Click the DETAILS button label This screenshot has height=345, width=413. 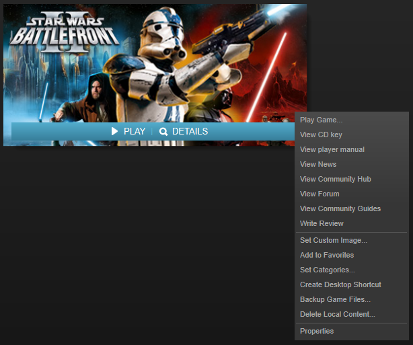(190, 131)
